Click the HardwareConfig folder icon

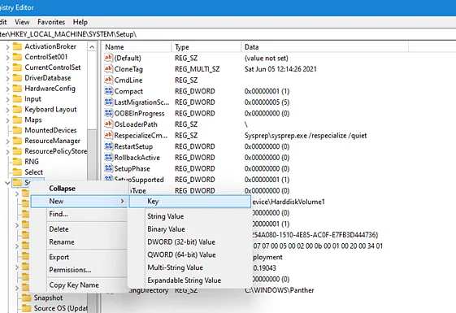pos(17,89)
